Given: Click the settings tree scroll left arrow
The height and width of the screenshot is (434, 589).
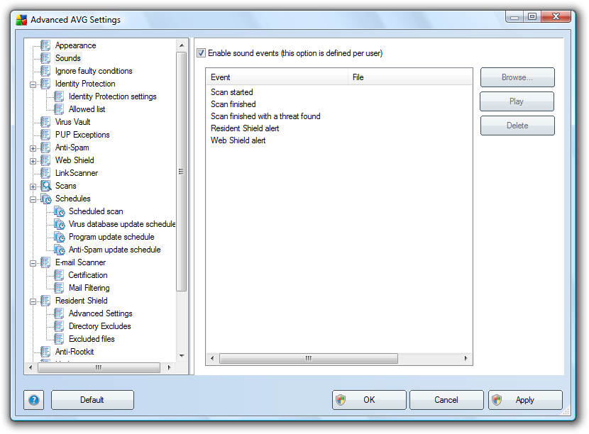Looking at the screenshot, I should point(31,367).
